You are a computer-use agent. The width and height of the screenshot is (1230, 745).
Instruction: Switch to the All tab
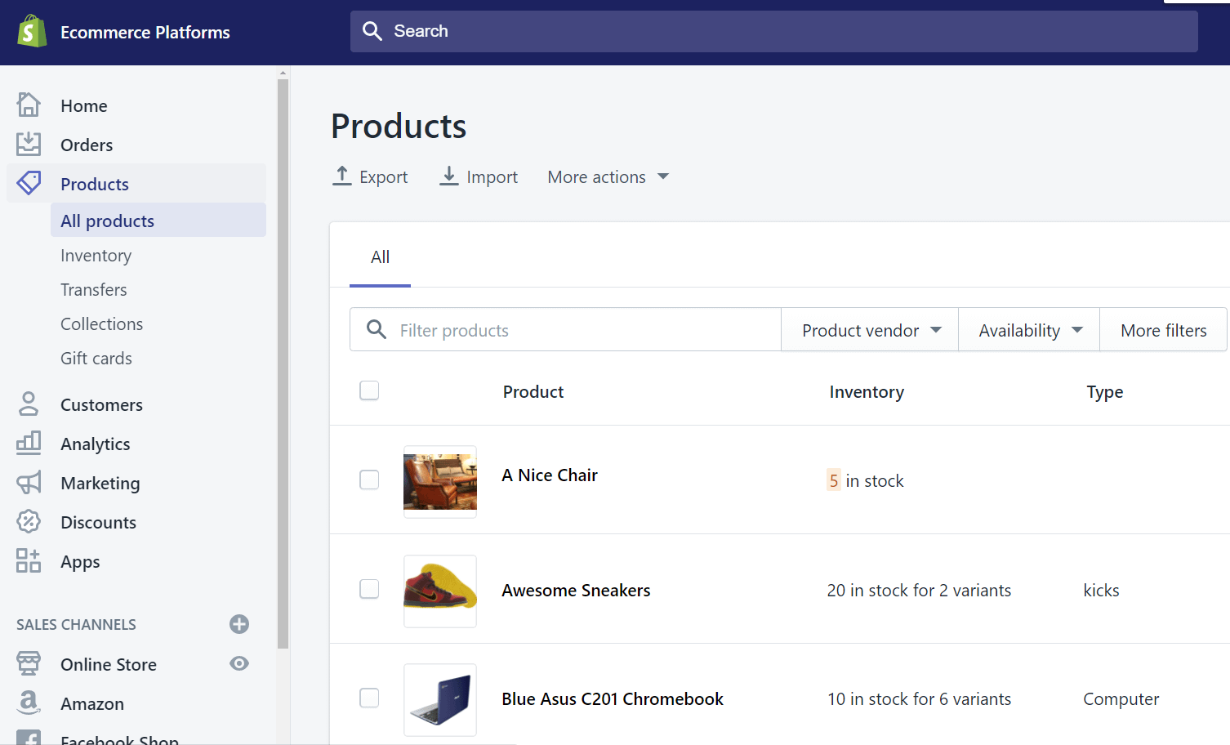(380, 257)
